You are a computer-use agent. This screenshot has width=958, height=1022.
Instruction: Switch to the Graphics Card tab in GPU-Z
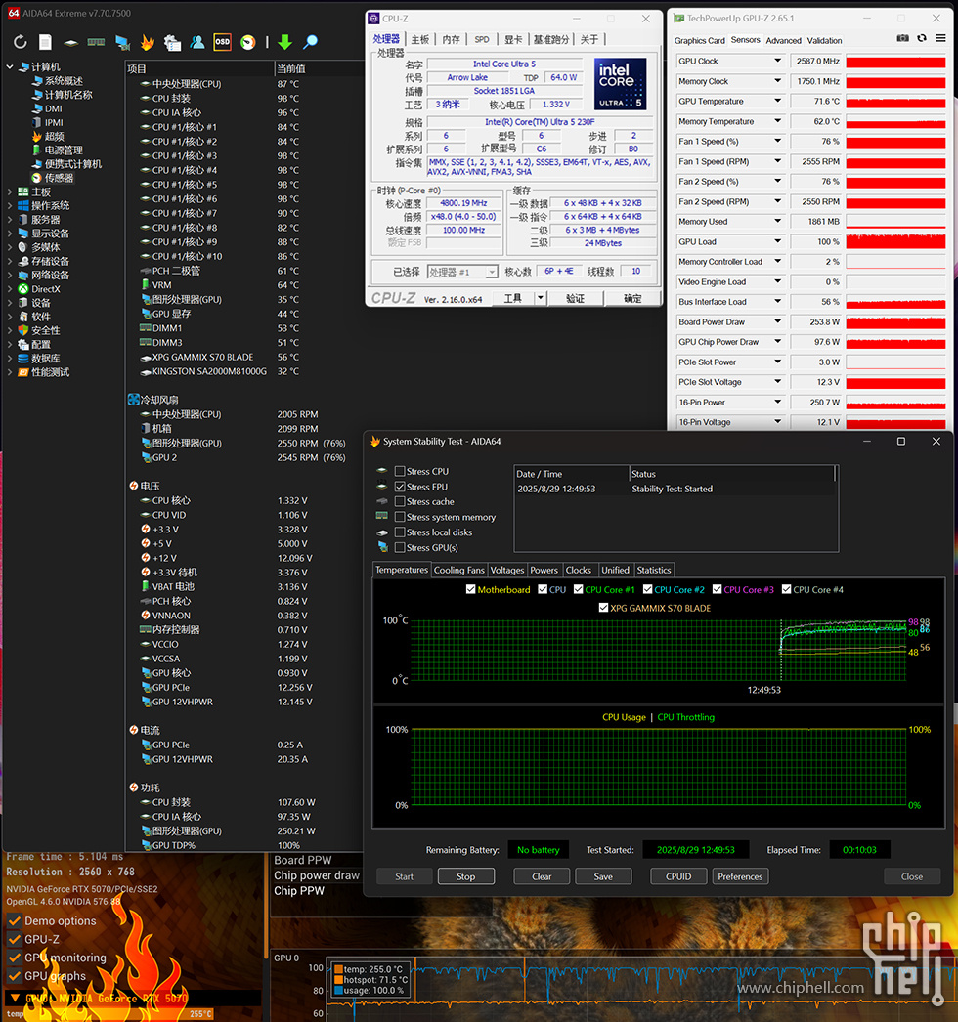tap(699, 40)
